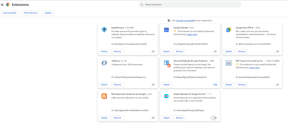This screenshot has height=130, width=287.
Task: Enable the Google Calendar extension toggle
Action: [x=214, y=52]
